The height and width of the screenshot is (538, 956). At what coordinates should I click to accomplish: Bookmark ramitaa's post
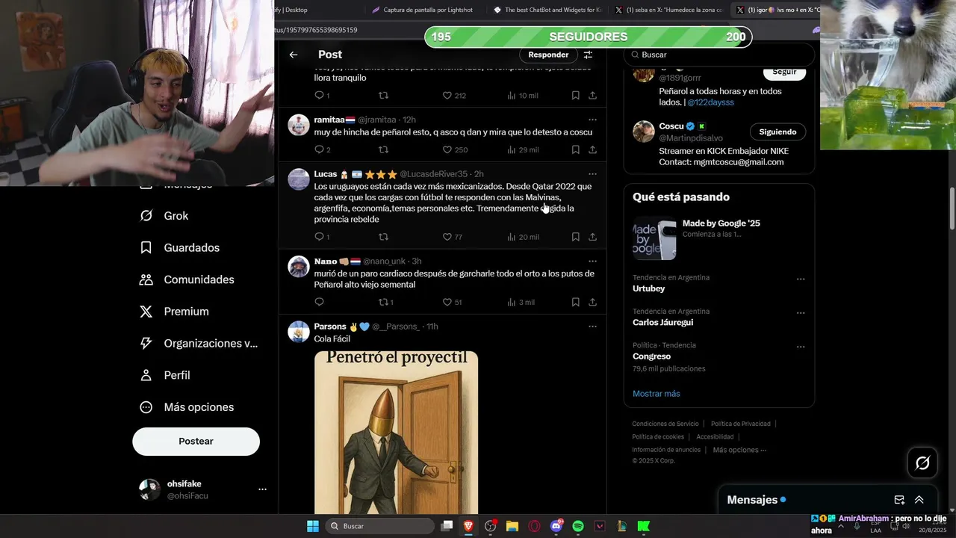click(x=575, y=149)
